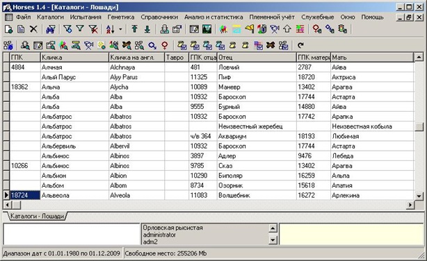The image size is (427, 261).
Task: Click the person with magnifier icon
Action: tap(25, 45)
